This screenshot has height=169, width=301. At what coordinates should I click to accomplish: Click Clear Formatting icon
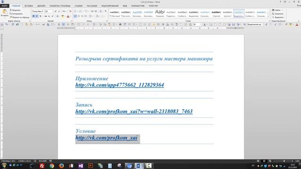coord(70,11)
